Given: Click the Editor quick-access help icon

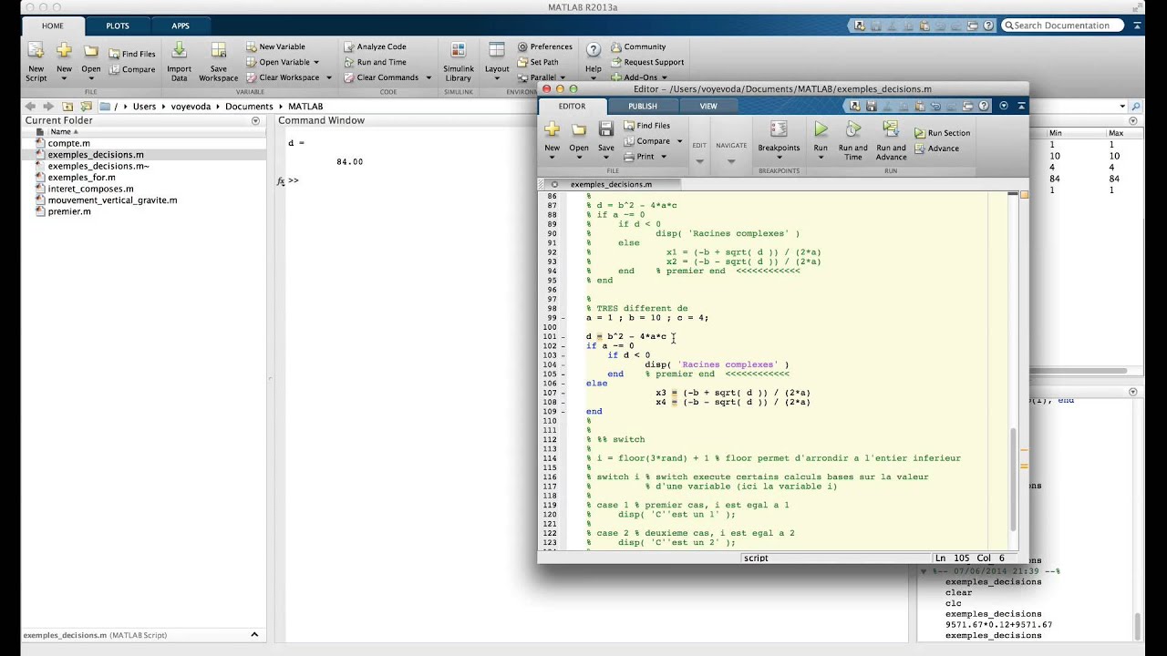Looking at the screenshot, I should (x=984, y=106).
